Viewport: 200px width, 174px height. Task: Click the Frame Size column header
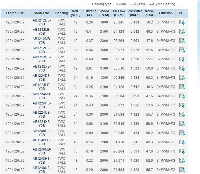click(15, 13)
